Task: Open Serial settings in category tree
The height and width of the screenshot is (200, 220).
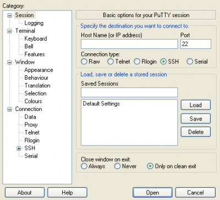Action: [31, 156]
